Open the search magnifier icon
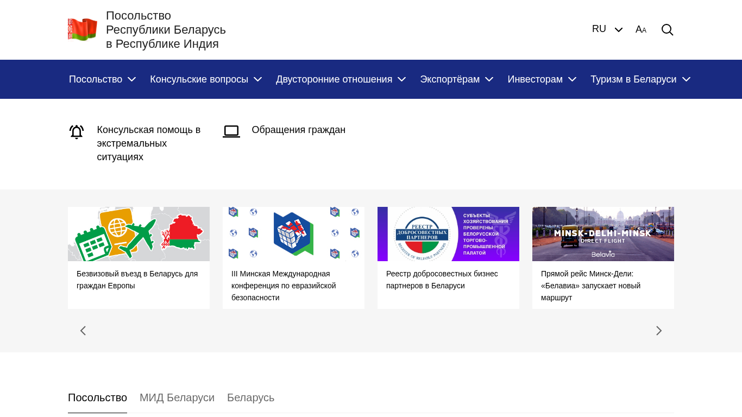742x417 pixels. [x=667, y=30]
